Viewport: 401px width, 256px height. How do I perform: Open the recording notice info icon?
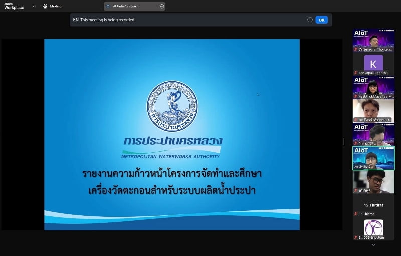[x=310, y=20]
